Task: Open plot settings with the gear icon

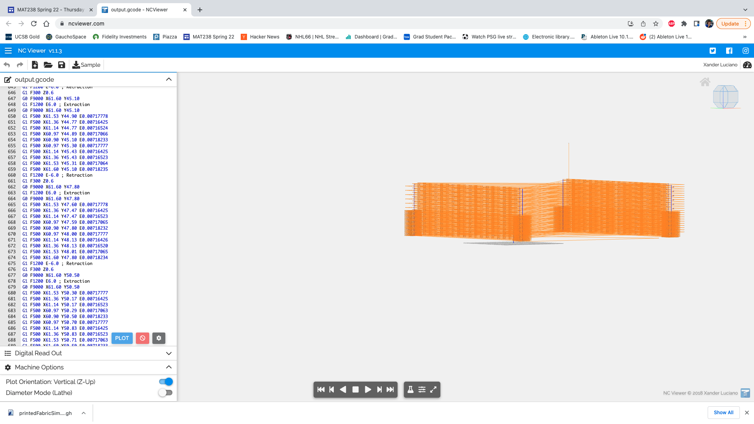Action: (159, 338)
